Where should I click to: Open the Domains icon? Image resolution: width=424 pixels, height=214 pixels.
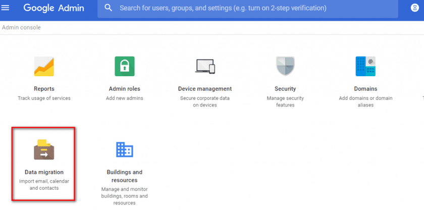(x=365, y=66)
